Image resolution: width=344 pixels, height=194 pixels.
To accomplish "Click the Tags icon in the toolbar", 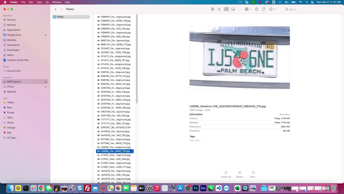I will tap(263, 9).
